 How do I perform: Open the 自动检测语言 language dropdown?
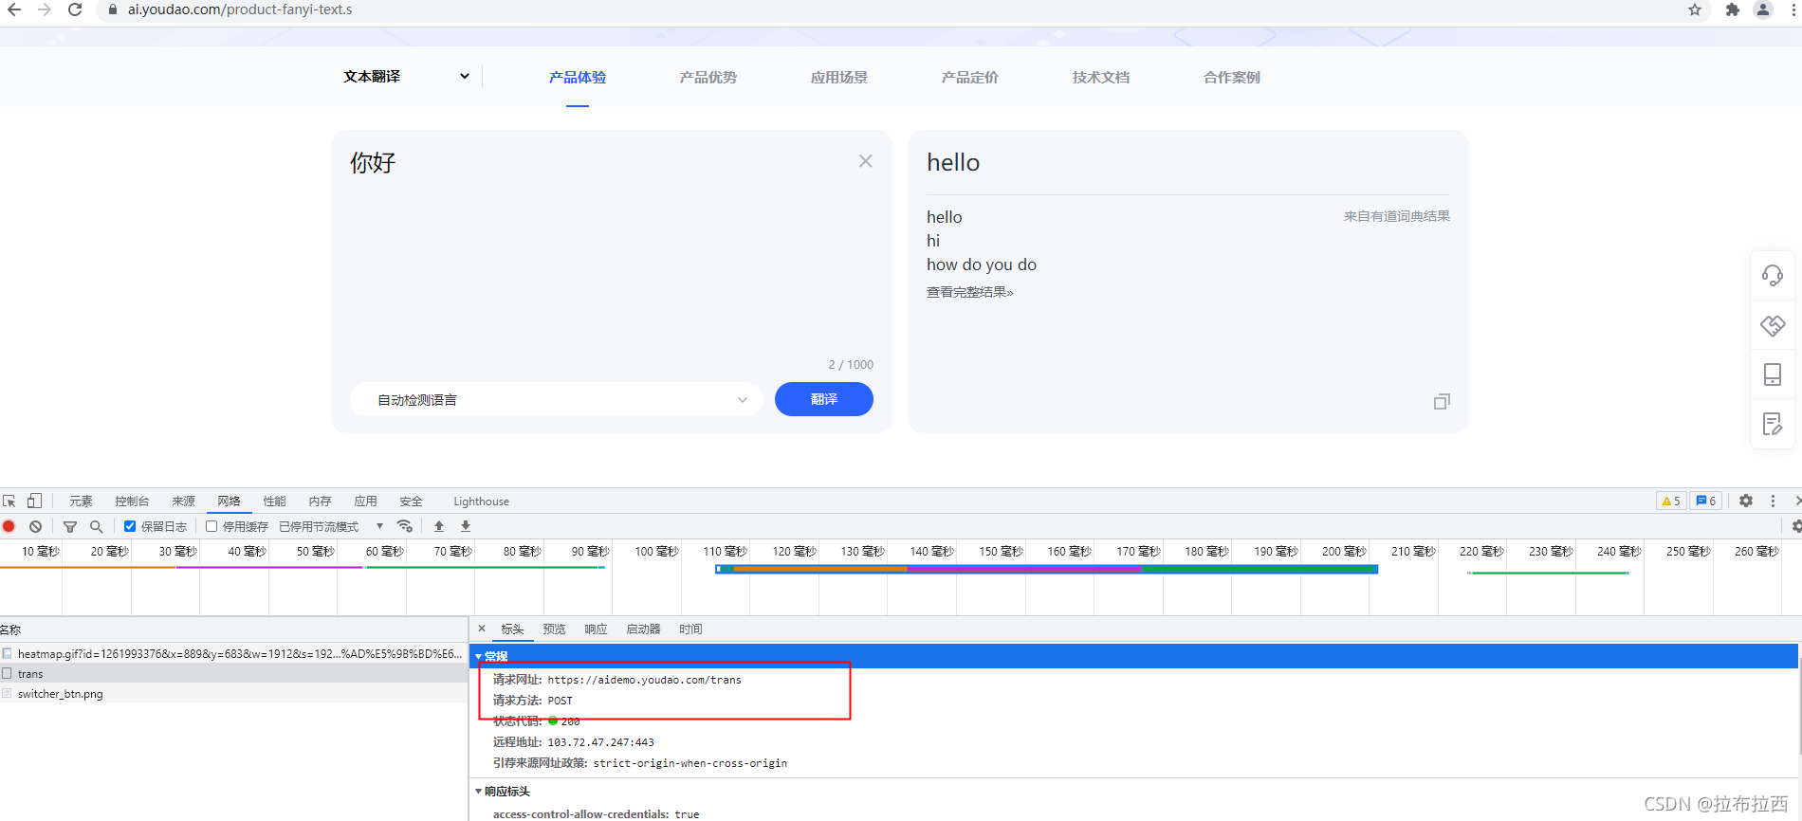[x=557, y=400]
